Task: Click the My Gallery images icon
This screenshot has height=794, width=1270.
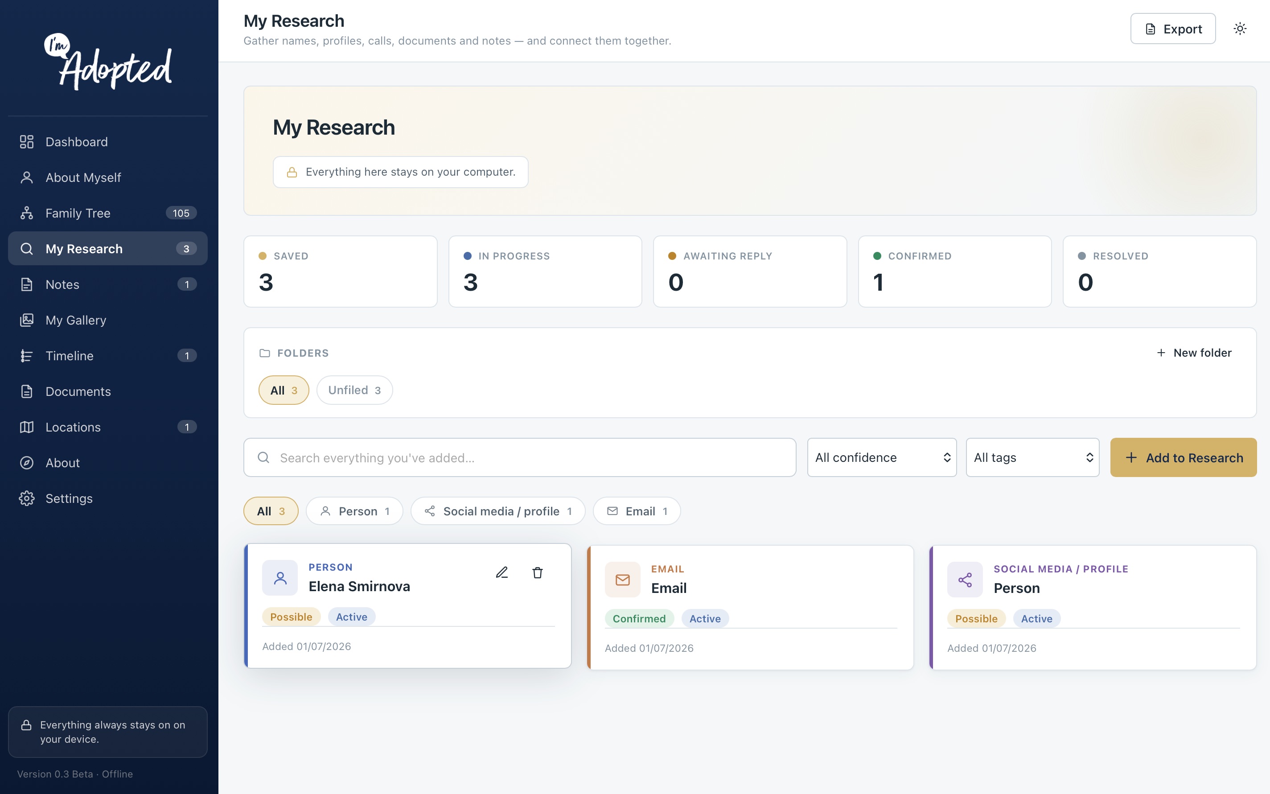Action: (27, 321)
